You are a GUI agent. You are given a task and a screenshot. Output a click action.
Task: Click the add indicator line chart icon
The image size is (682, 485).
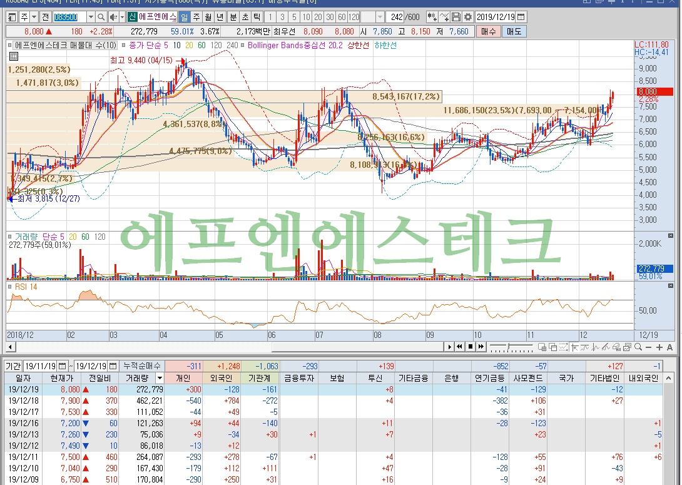(x=444, y=17)
